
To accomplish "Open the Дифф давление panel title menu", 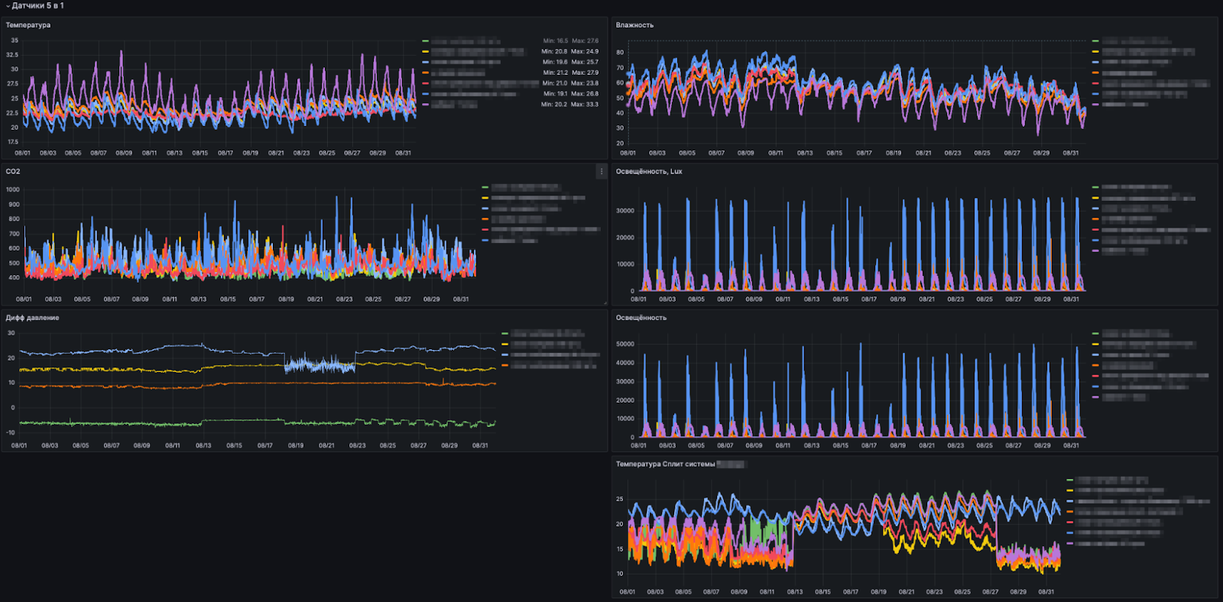I will (32, 318).
